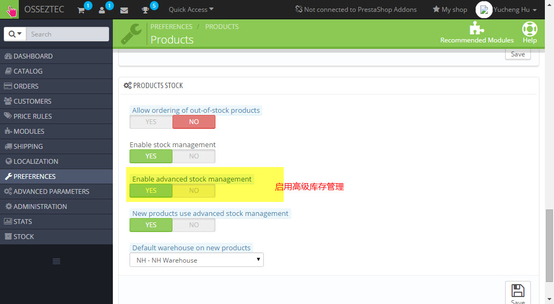
Task: Open the Yucheng Hu account dropdown
Action: click(x=515, y=10)
